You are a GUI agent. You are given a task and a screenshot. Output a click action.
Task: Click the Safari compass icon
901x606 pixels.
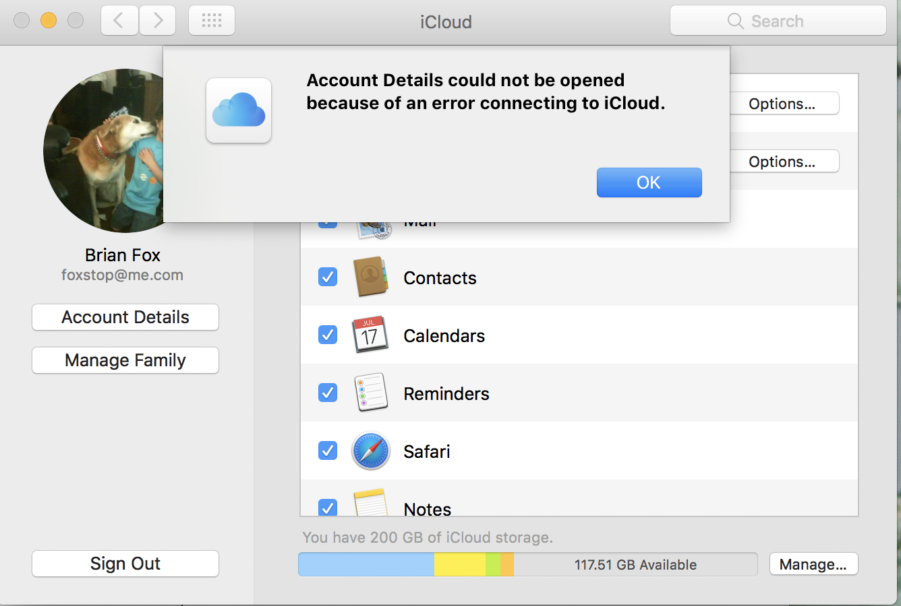370,450
